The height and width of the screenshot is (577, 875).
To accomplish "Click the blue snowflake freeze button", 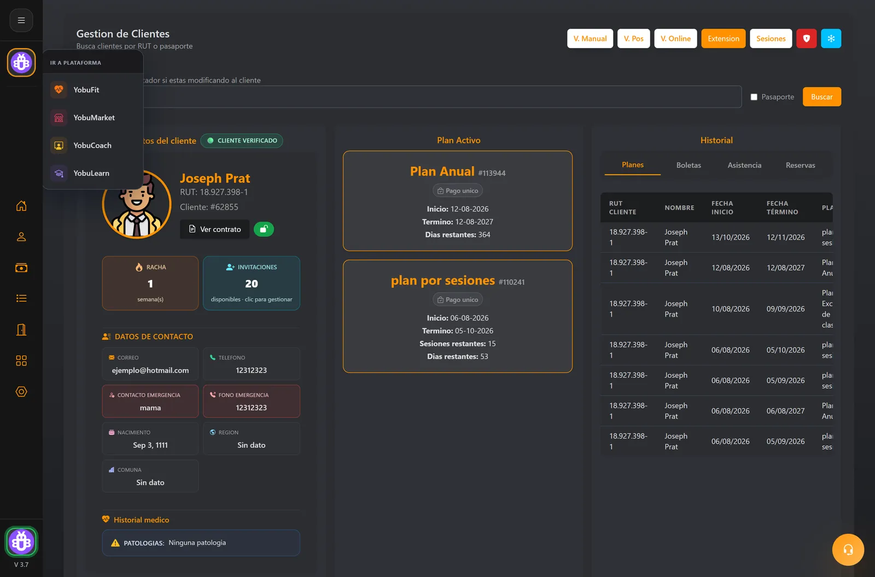I will click(831, 38).
